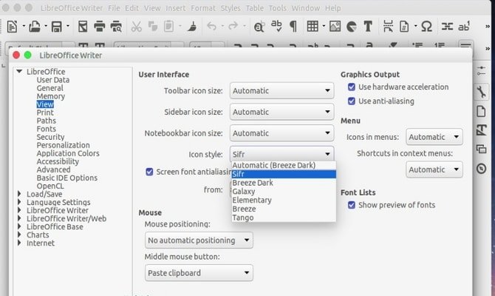
Task: Click the Spelling check icon
Action: tap(276, 27)
